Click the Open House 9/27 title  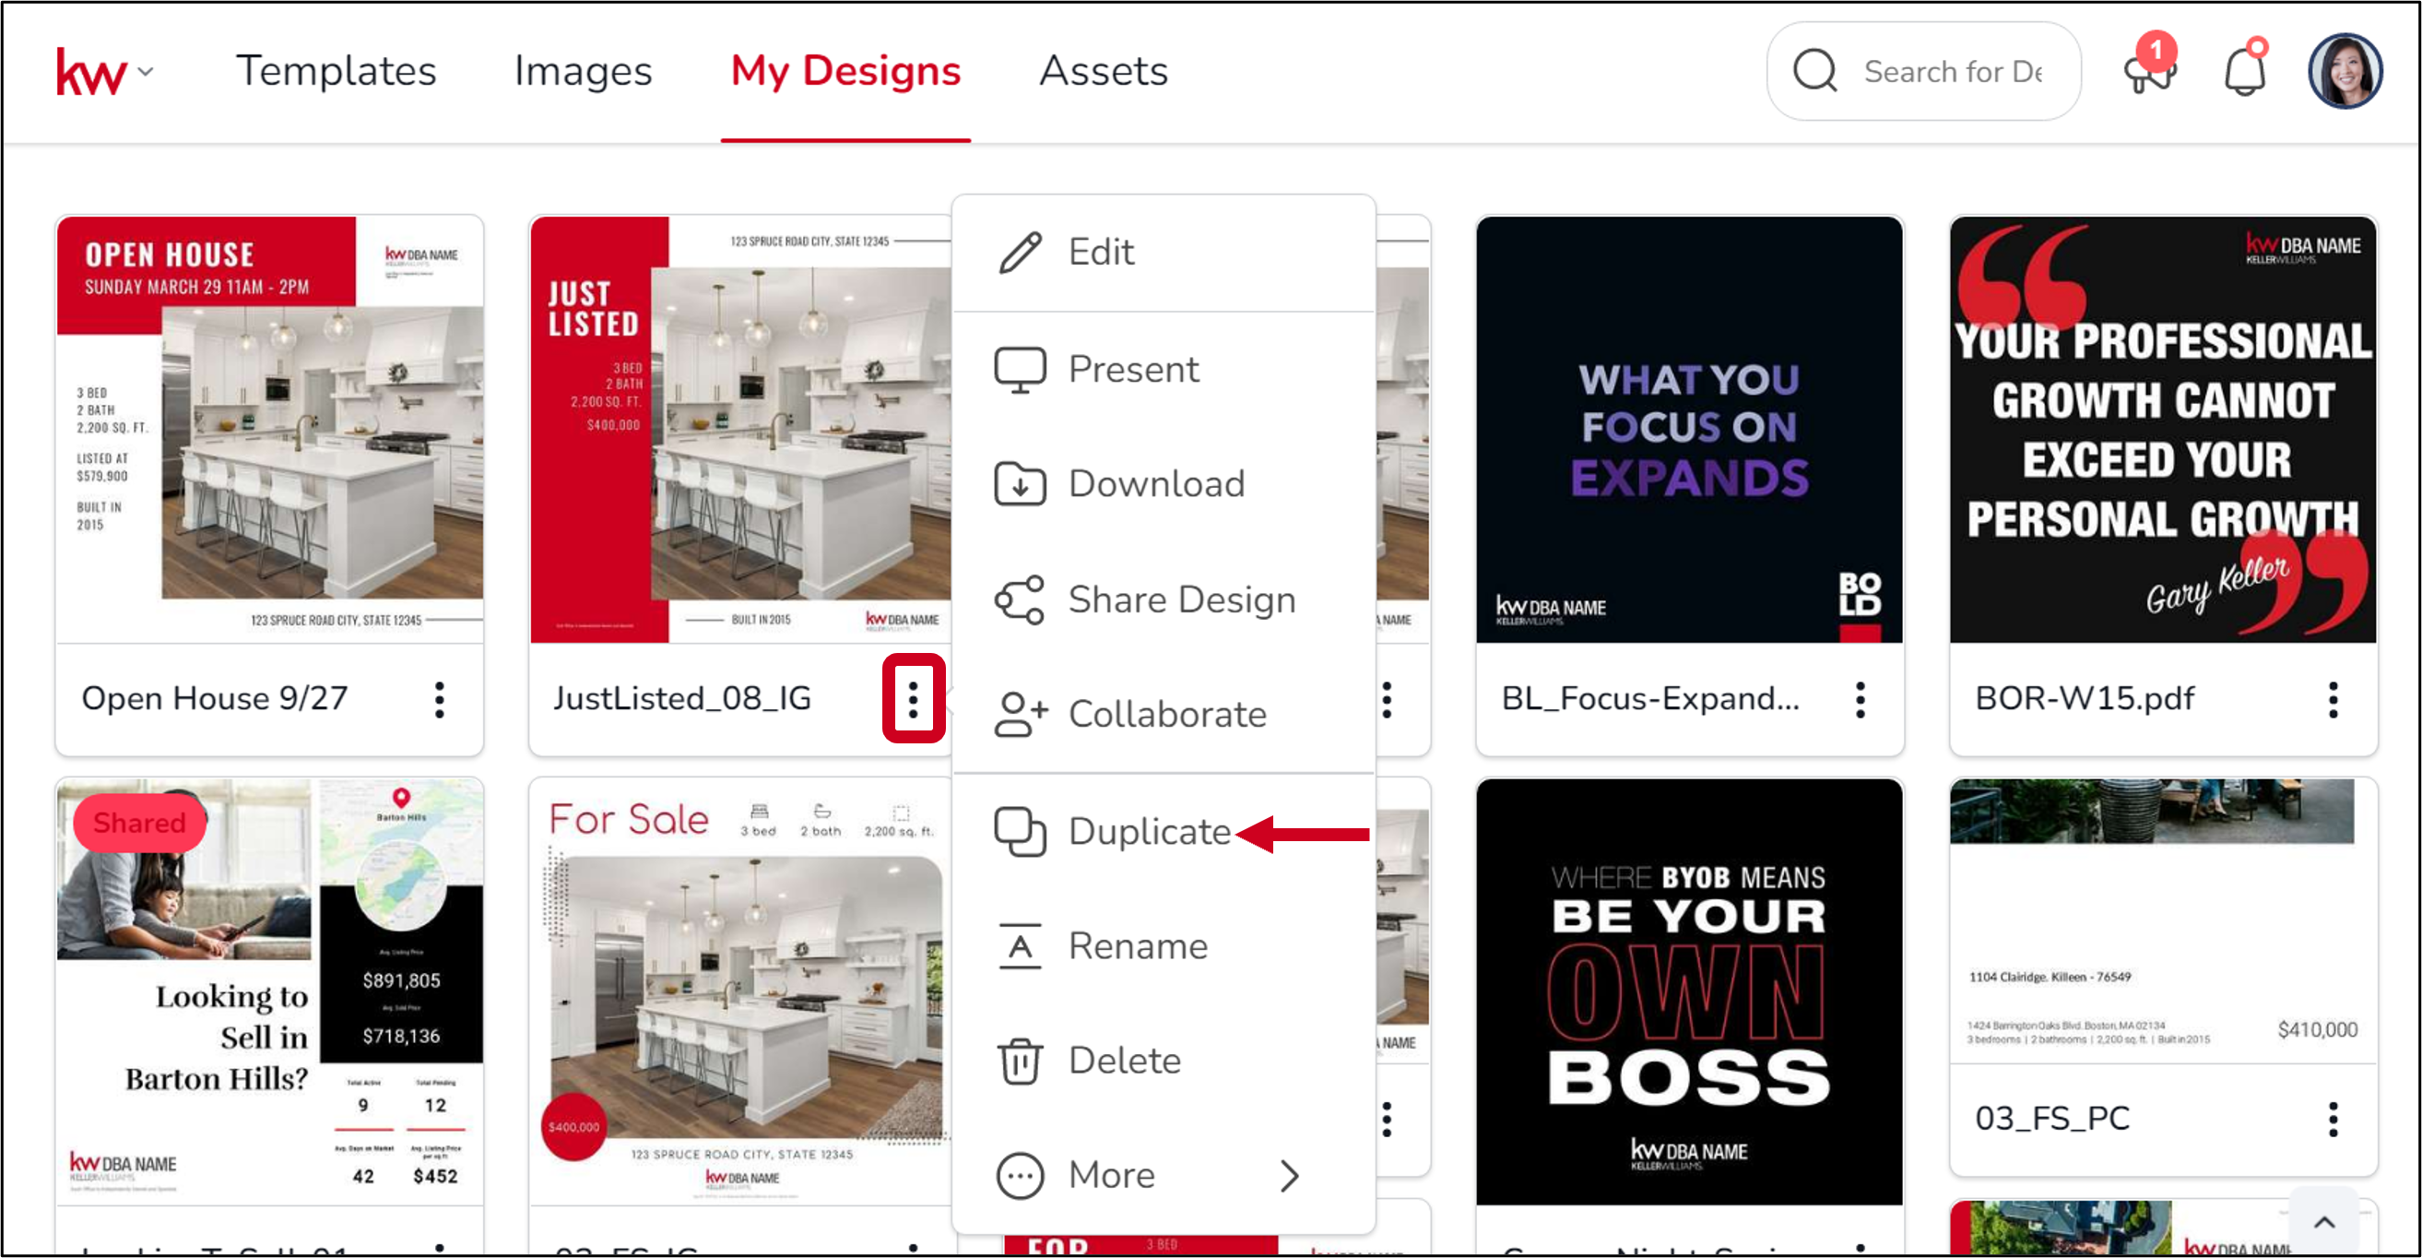[x=215, y=698]
